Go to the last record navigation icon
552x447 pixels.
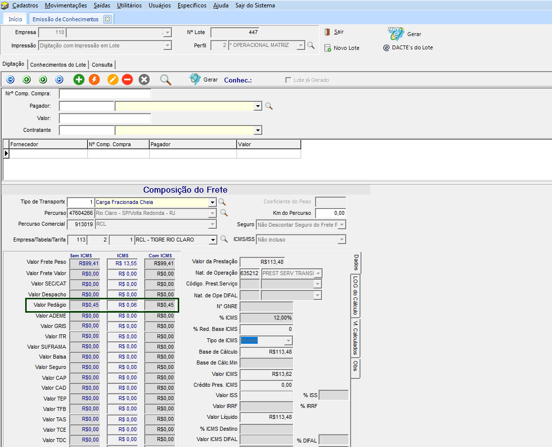tap(59, 80)
